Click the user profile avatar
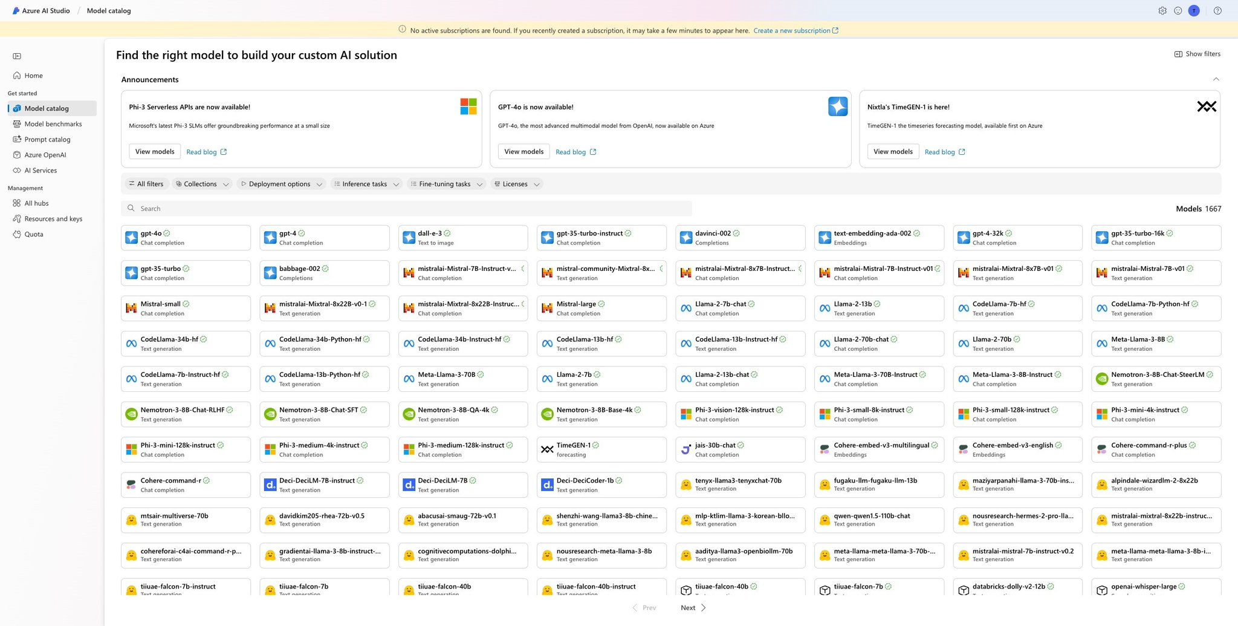 click(x=1194, y=11)
